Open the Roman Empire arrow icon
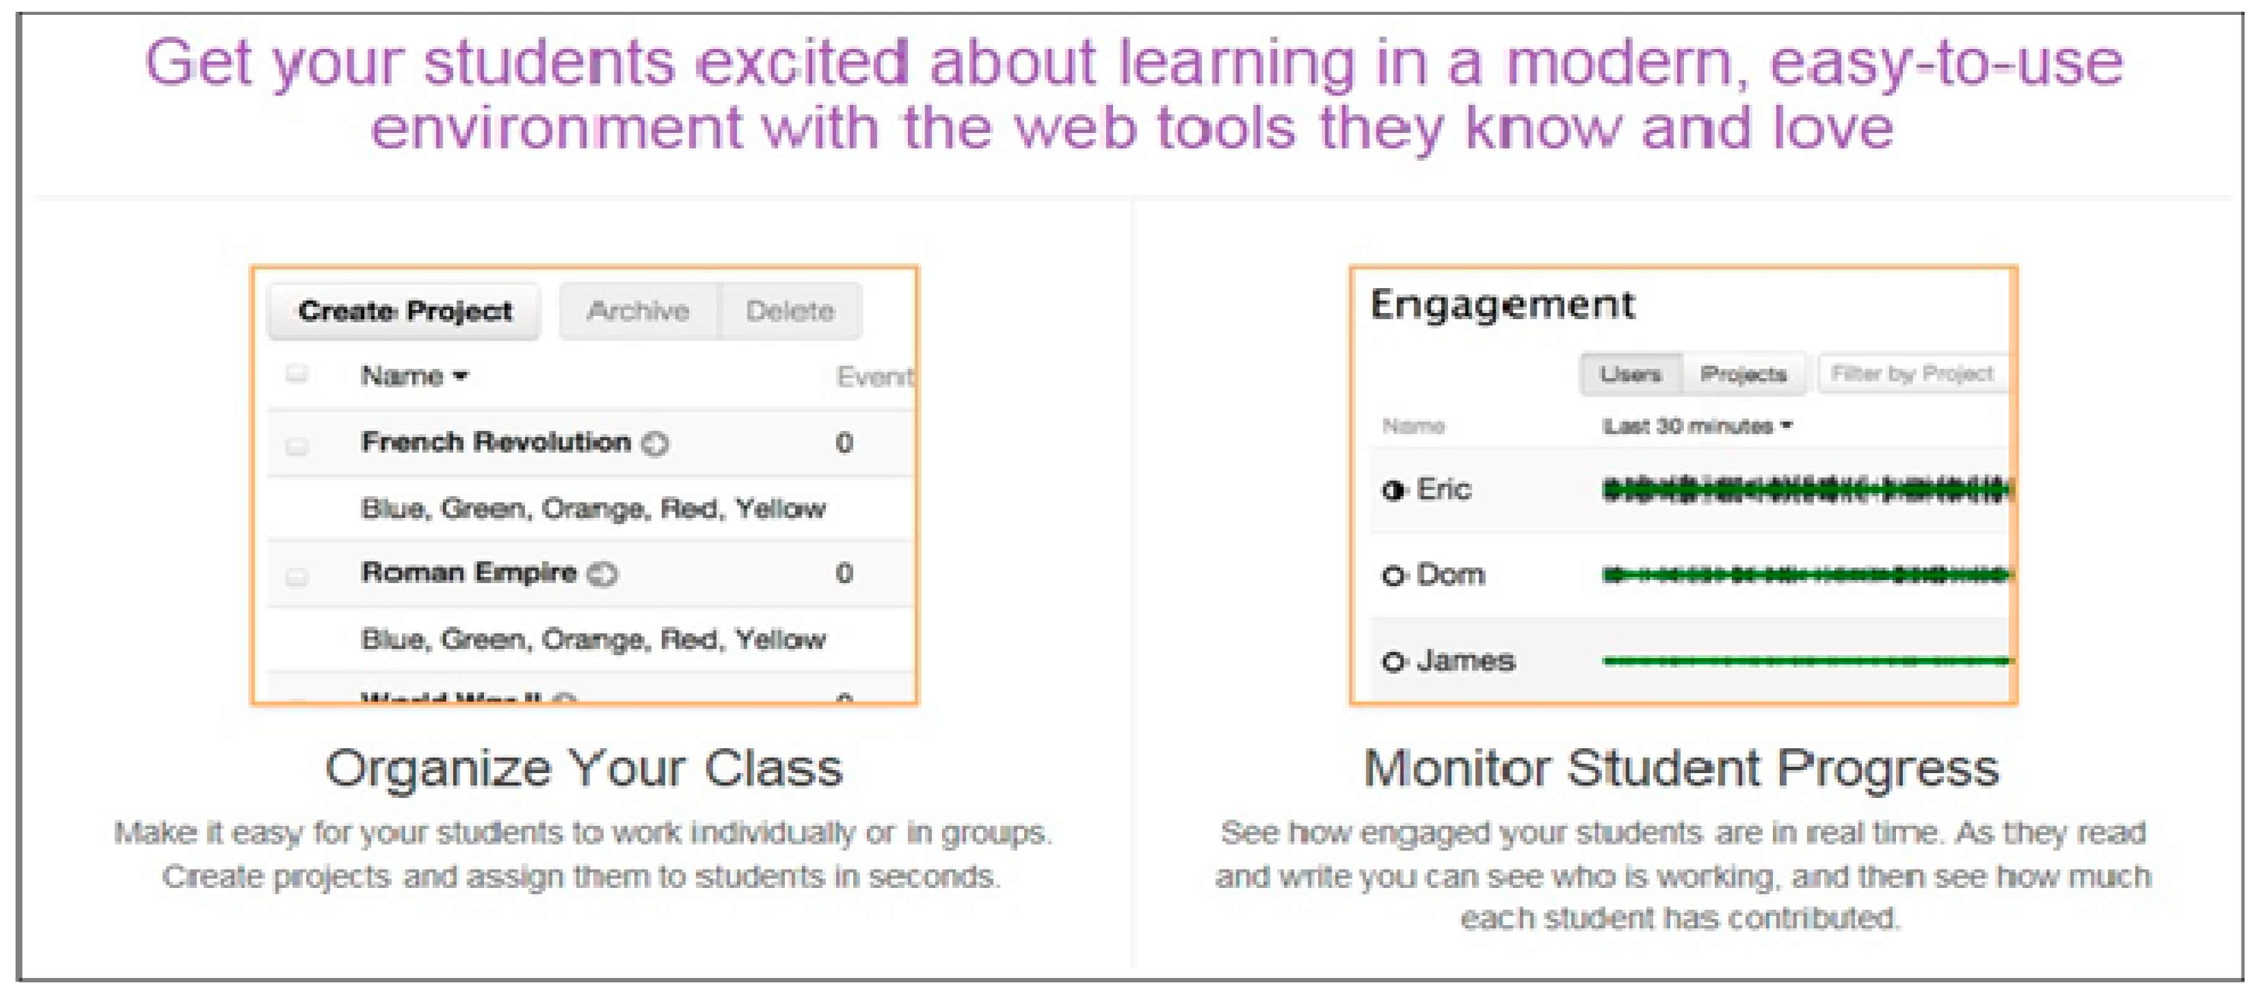Image resolution: width=2262 pixels, height=996 pixels. click(x=602, y=575)
